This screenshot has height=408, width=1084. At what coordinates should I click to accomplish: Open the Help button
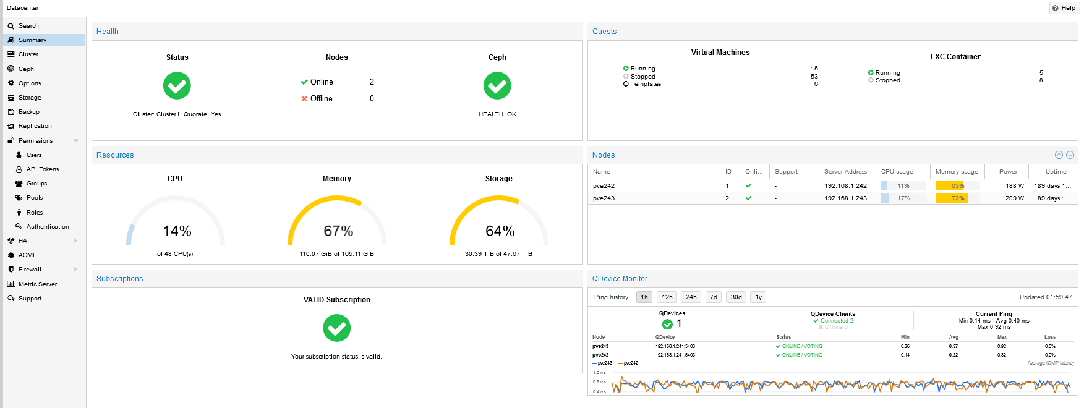tap(1064, 8)
